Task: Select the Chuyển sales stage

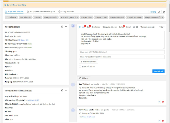Action: (x=87, y=17)
